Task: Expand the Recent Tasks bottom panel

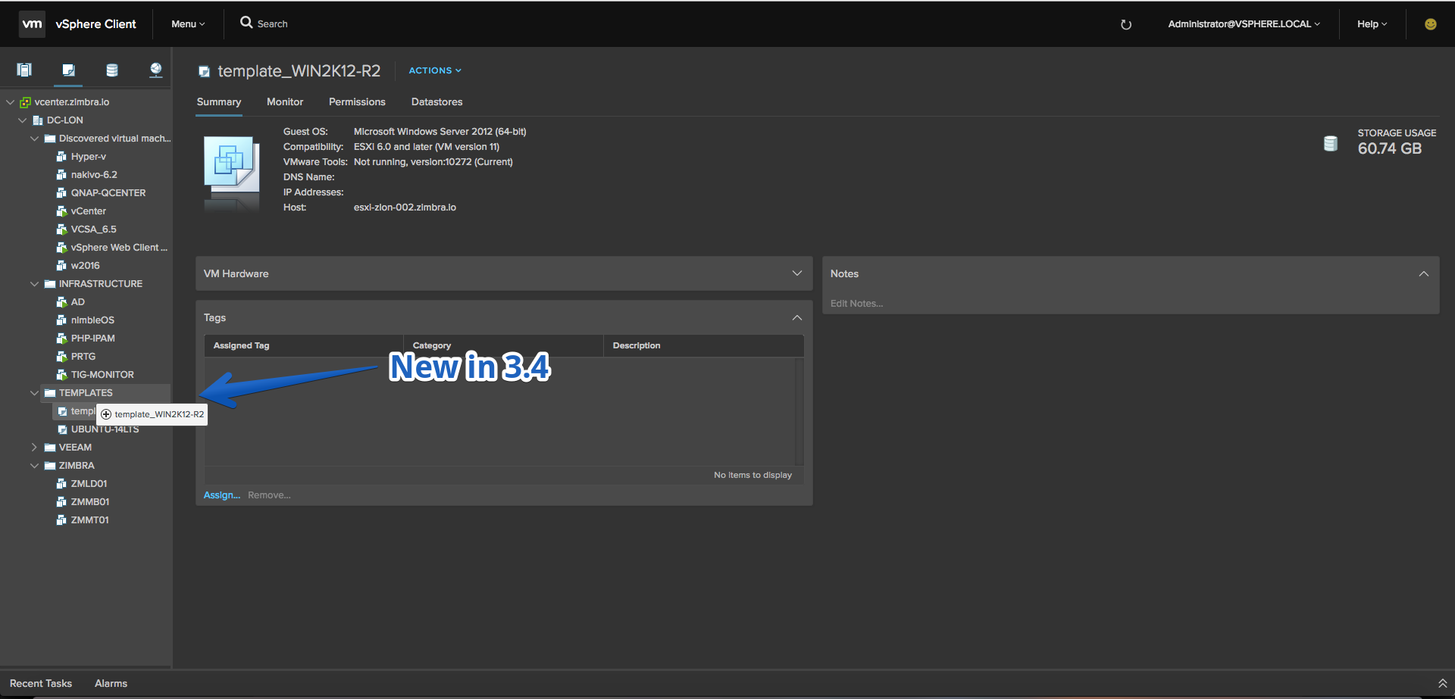Action: [x=1442, y=683]
